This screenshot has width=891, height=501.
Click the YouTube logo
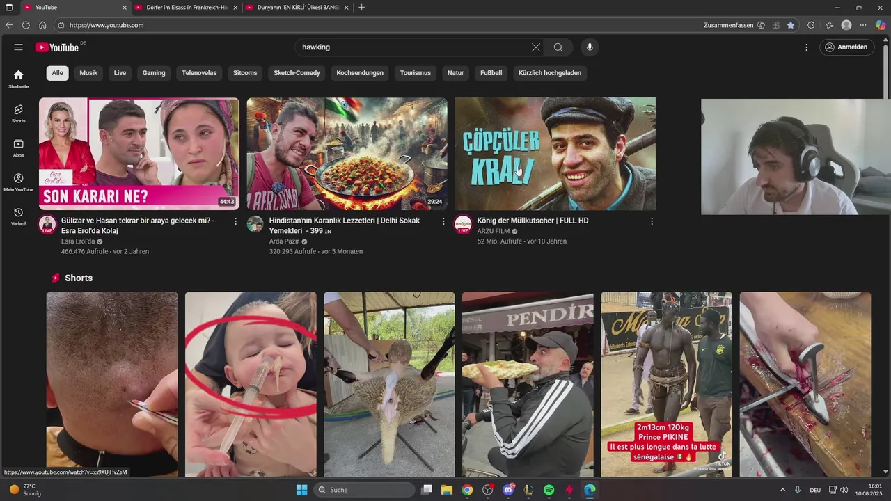coord(57,47)
